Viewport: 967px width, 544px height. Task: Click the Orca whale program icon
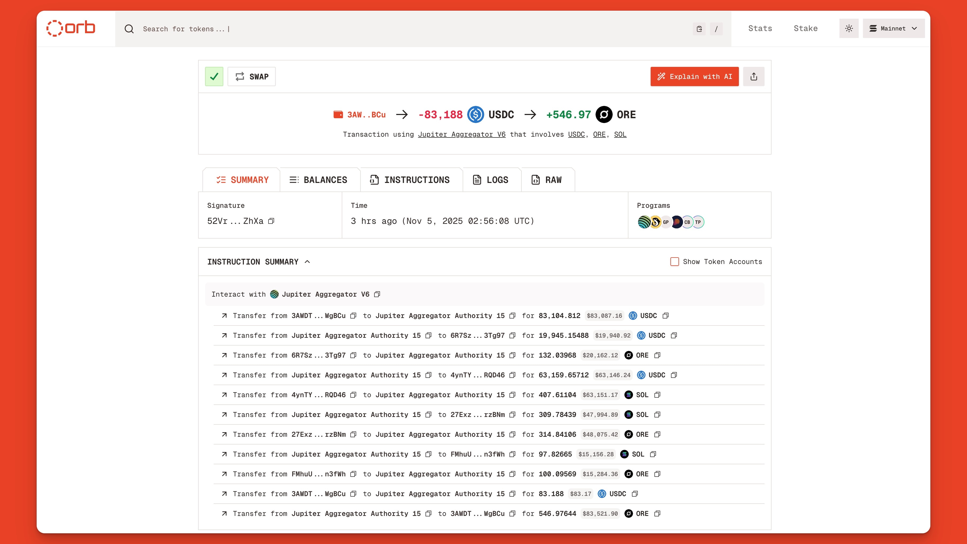click(x=655, y=221)
